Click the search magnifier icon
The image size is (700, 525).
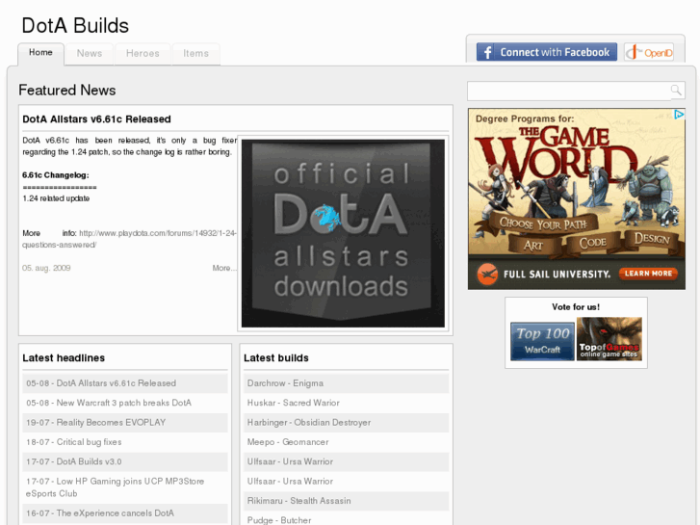676,91
